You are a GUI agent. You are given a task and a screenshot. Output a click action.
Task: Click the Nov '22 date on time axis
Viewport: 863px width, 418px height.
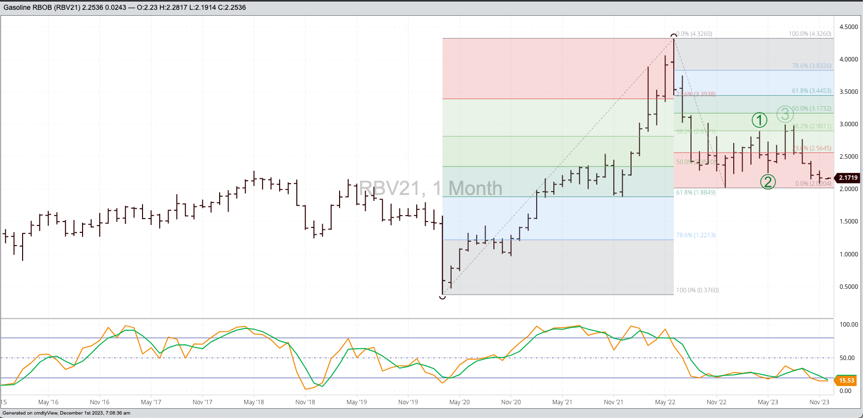pos(717,402)
